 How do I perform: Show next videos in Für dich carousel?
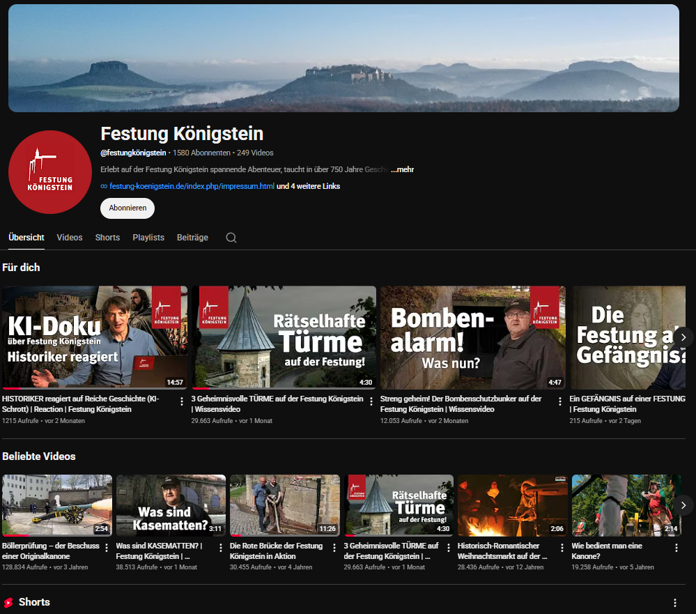(x=683, y=337)
